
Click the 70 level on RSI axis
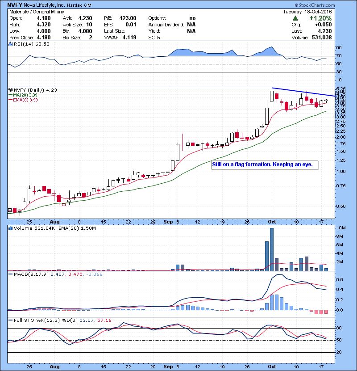(x=339, y=56)
